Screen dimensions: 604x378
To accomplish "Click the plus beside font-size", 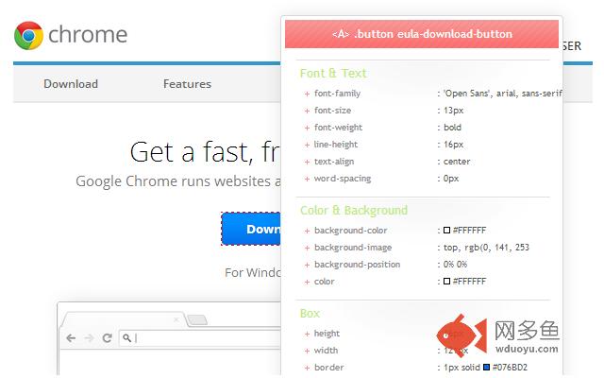I will click(x=307, y=111).
